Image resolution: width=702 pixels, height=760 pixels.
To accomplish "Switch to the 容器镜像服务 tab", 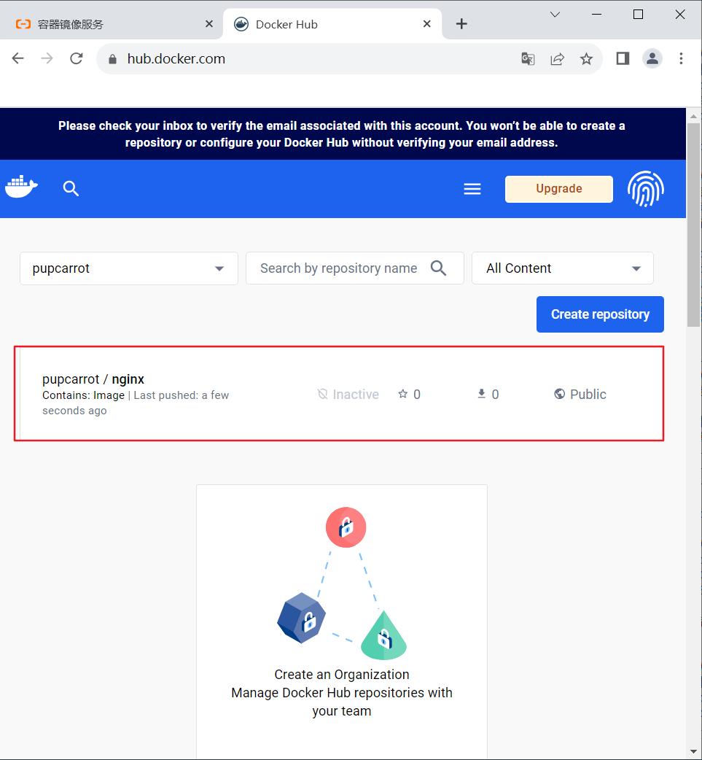I will [x=112, y=24].
